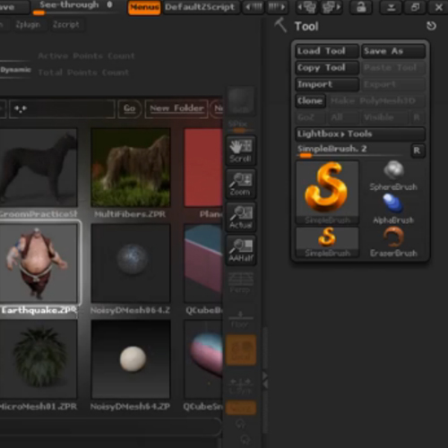This screenshot has width=448, height=448.
Task: Click the Zoom canvas icon
Action: click(x=241, y=184)
